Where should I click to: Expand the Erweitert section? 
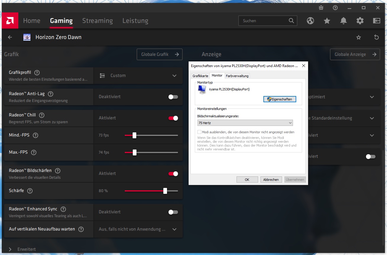pos(22,249)
